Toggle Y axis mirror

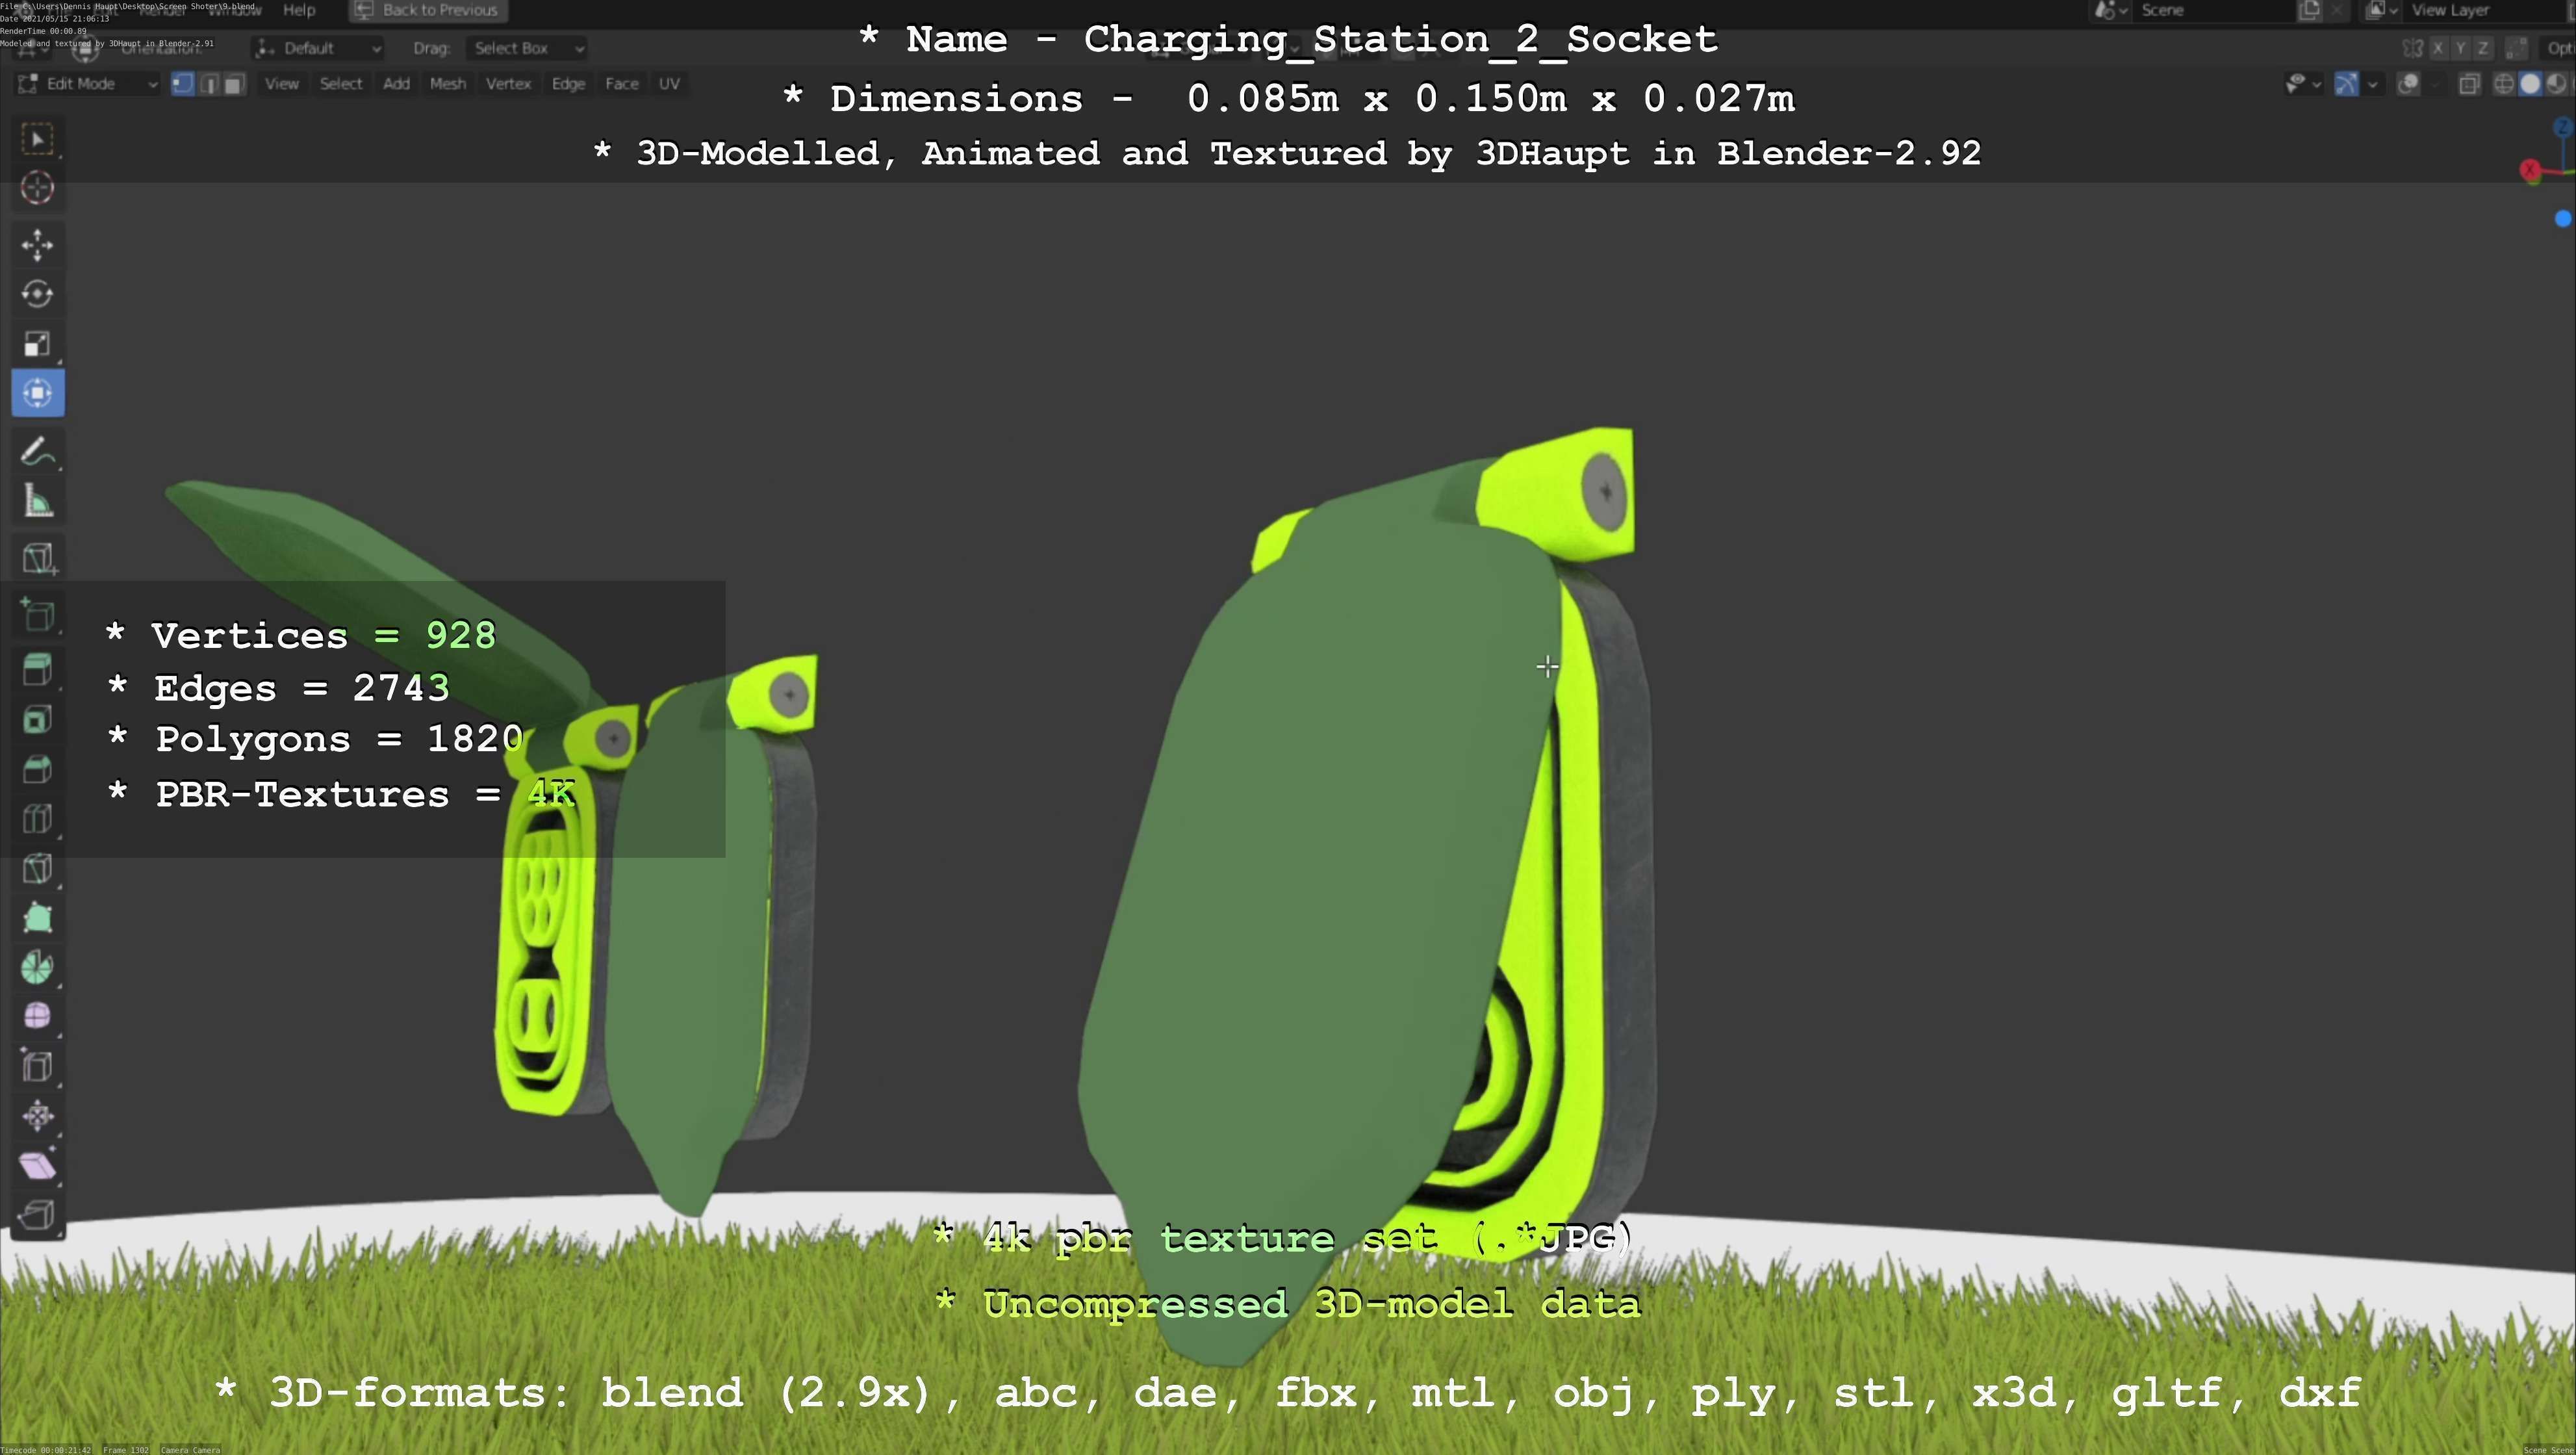[2460, 48]
